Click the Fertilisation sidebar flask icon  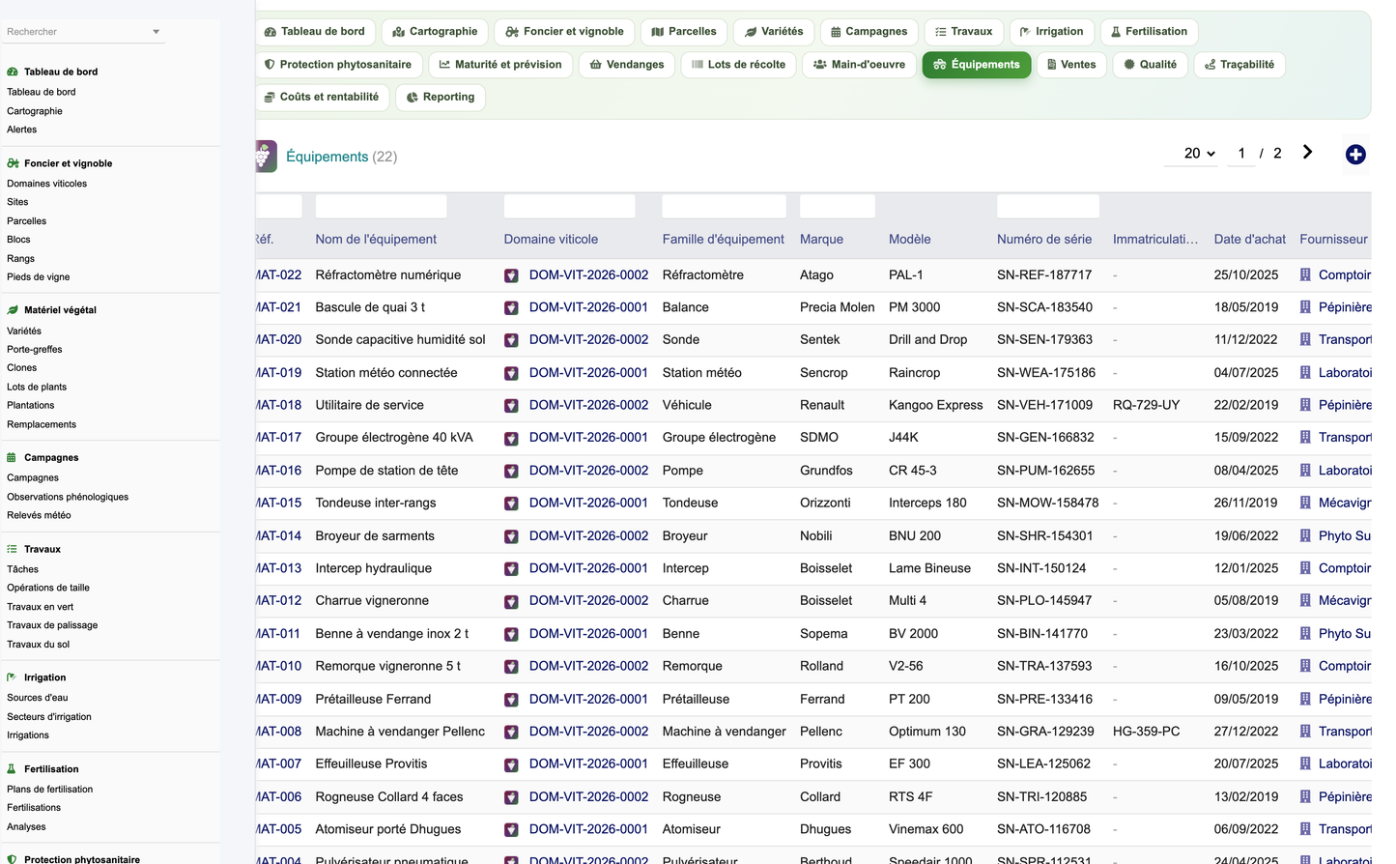[12, 769]
